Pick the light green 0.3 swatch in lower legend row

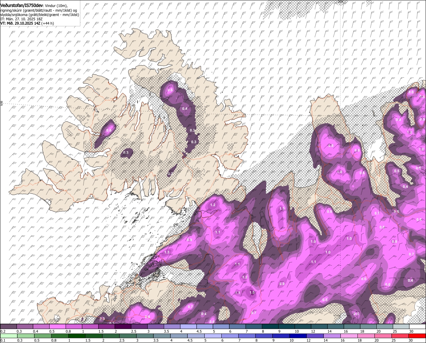26,336
